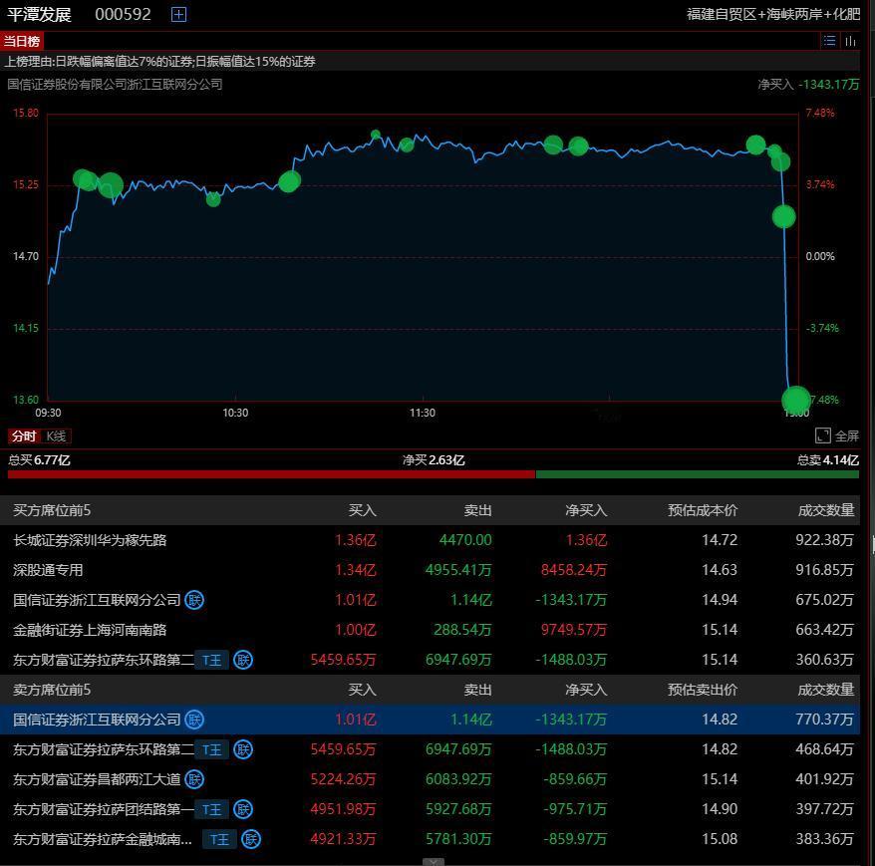Image resolution: width=875 pixels, height=866 pixels.
Task: Click 11:30 time label on chart axis
Action: [x=423, y=413]
